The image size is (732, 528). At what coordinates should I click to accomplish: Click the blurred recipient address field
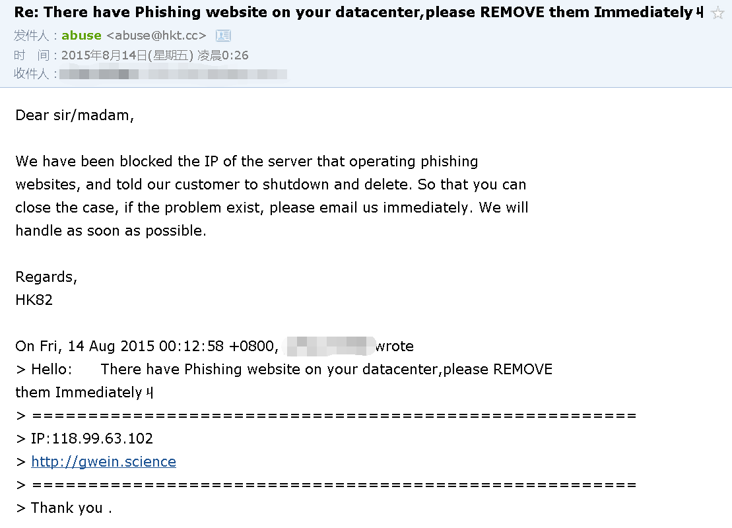click(173, 74)
